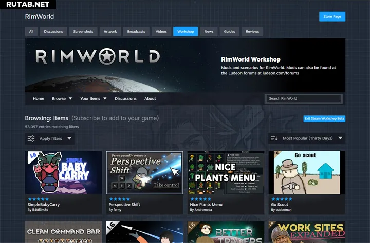
Task: Click Exit Steam Workshop Beta button
Action: click(x=324, y=118)
